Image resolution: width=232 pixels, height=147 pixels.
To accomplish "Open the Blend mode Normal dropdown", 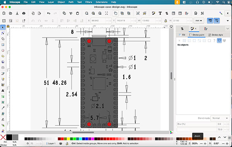I will point(220,118).
